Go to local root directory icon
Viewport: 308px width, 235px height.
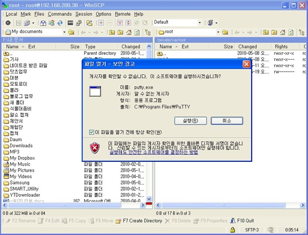pyautogui.click(x=120, y=32)
